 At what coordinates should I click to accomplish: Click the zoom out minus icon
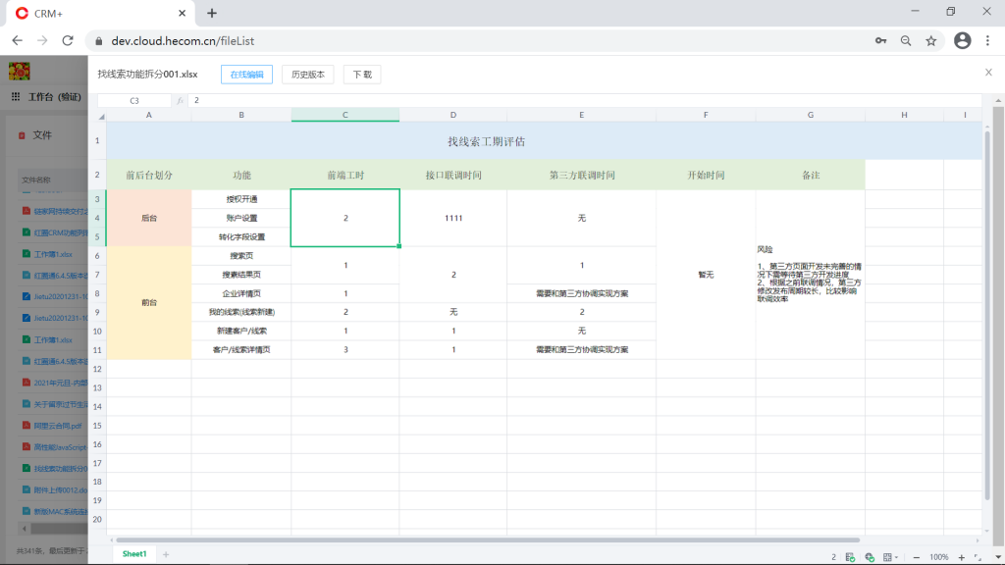coord(916,557)
